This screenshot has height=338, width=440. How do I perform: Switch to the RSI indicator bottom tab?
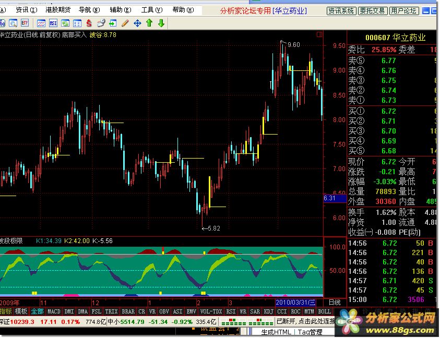click(x=231, y=311)
